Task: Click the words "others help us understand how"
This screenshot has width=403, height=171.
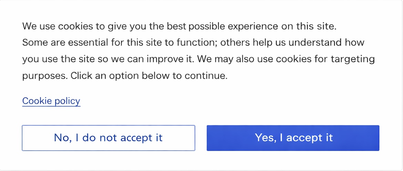Action: pos(292,43)
